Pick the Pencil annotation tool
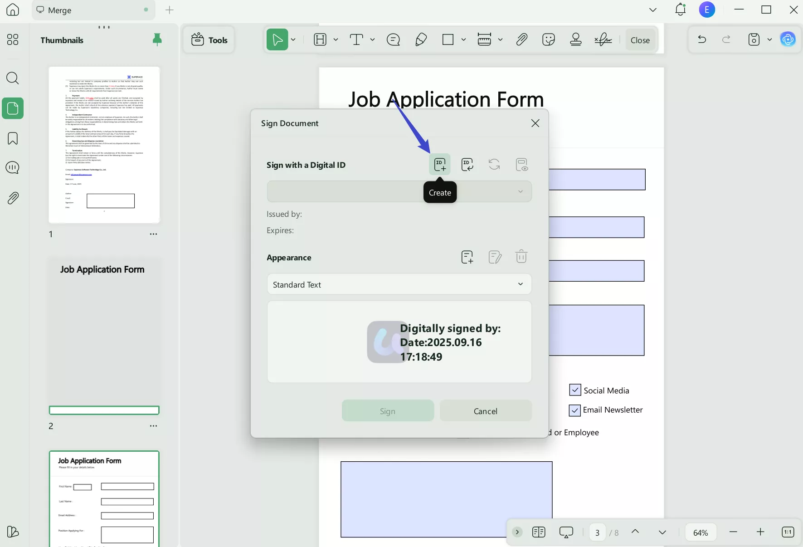This screenshot has width=803, height=547. [420, 40]
